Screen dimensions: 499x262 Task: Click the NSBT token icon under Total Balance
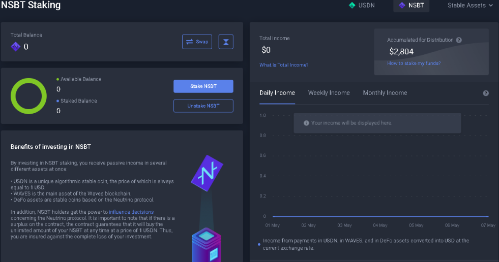(15, 47)
